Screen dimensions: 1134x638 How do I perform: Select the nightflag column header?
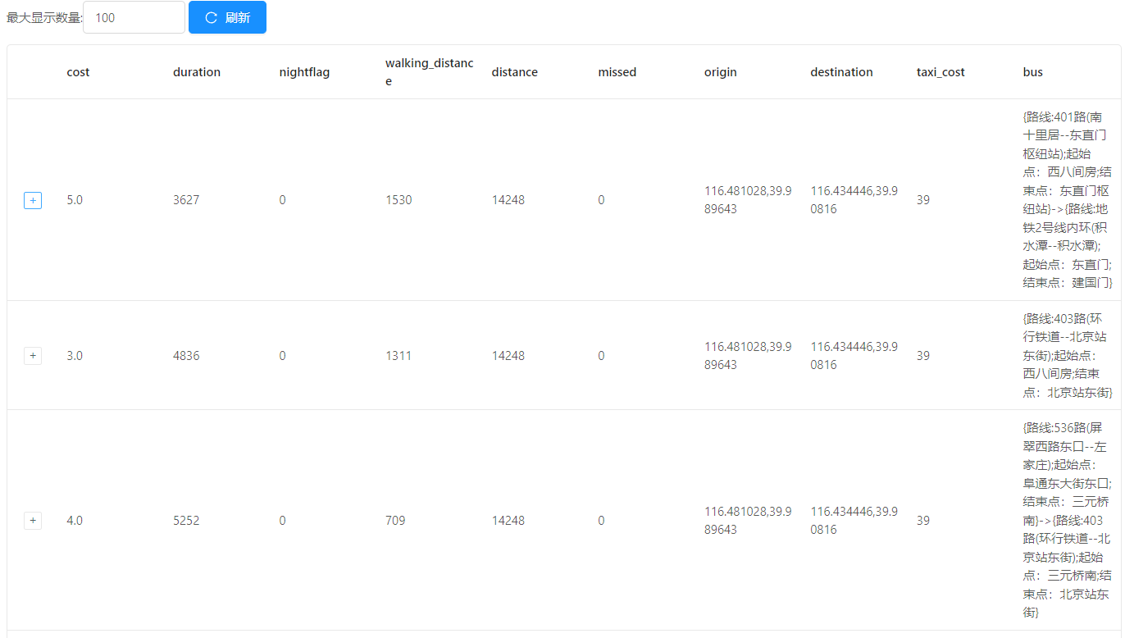pyautogui.click(x=304, y=72)
